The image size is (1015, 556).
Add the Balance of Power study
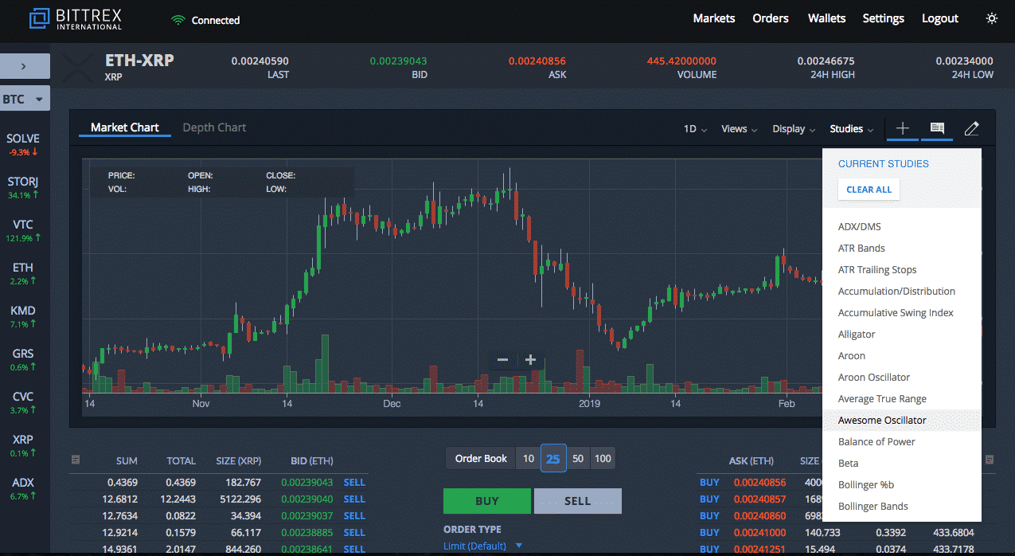pyautogui.click(x=902, y=442)
